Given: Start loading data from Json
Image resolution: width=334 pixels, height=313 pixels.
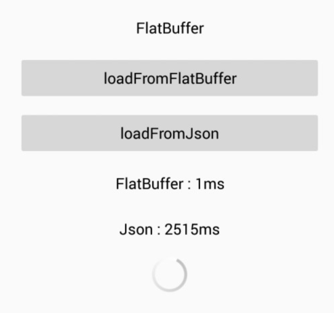Looking at the screenshot, I should 170,133.
